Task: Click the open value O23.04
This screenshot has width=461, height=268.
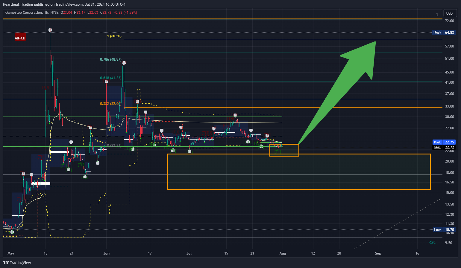Action: [66, 13]
